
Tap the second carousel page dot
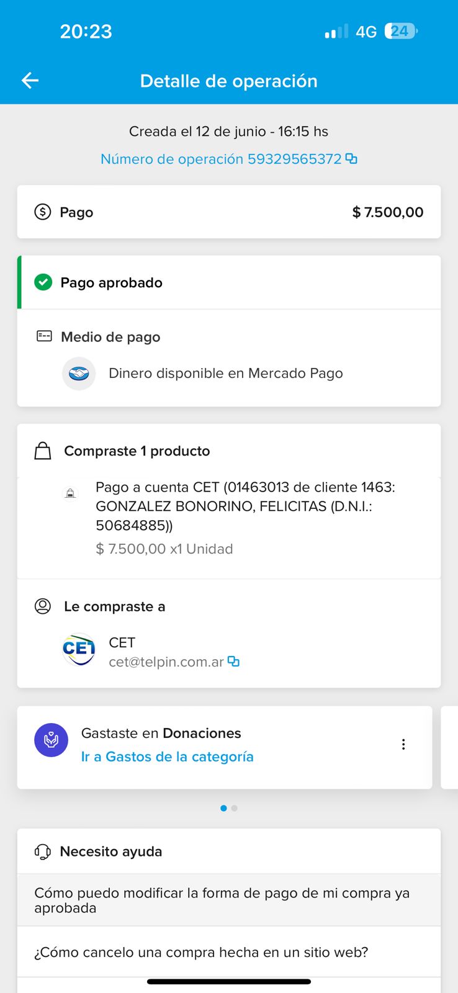point(234,808)
